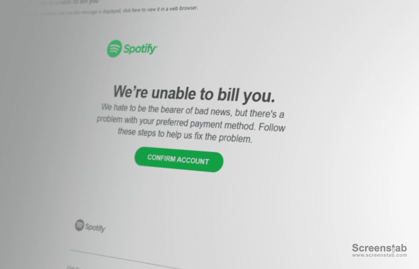
Task: Click the word 'Follow' in the message
Action: (272, 127)
